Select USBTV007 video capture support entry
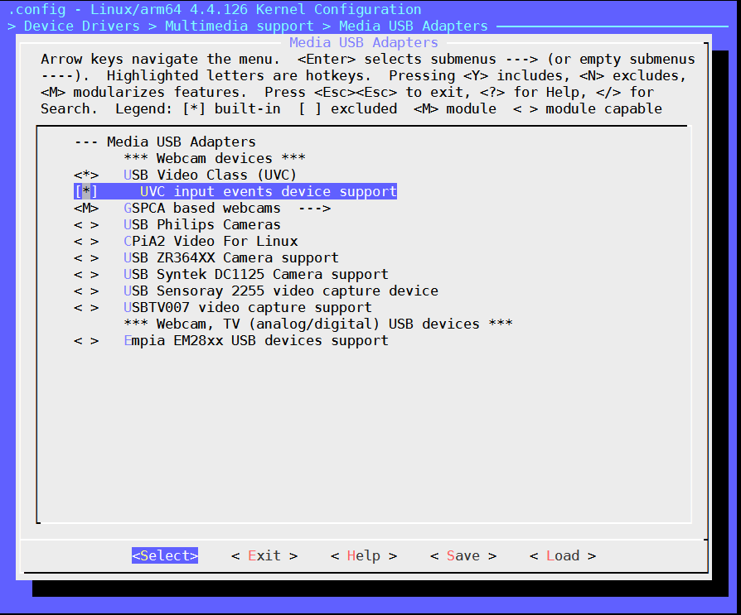This screenshot has height=615, width=741. (x=248, y=307)
